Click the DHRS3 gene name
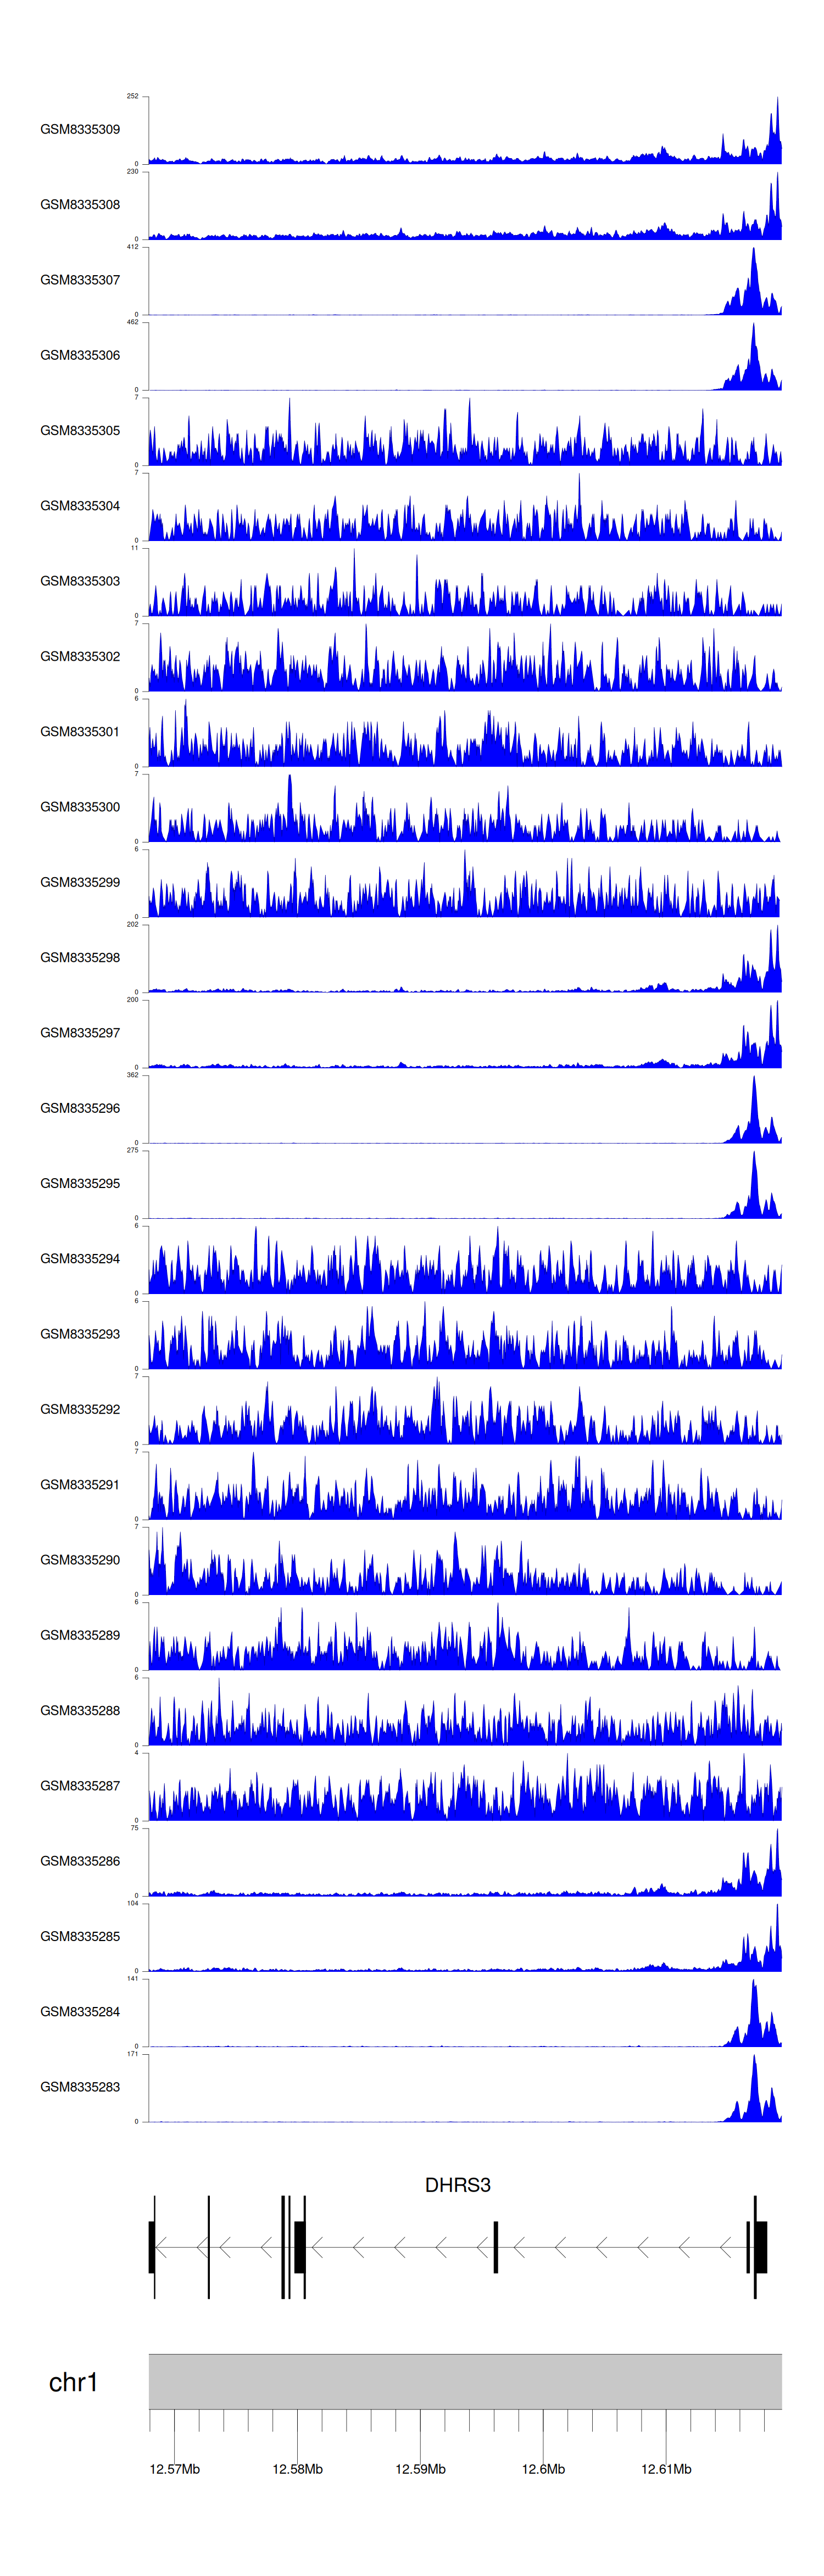The image size is (824, 2576). pyautogui.click(x=457, y=2185)
